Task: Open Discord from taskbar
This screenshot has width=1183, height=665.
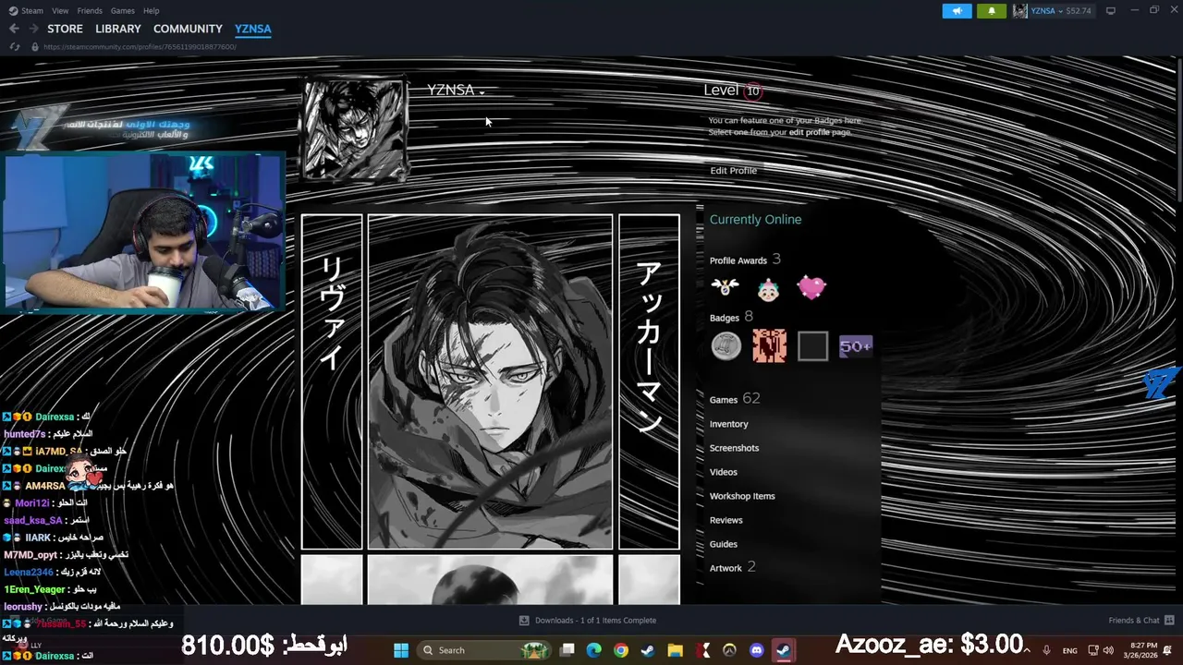Action: coord(757,650)
